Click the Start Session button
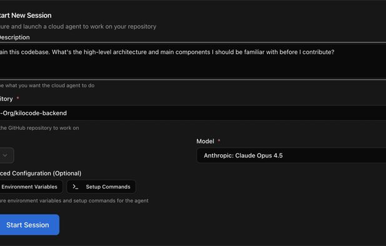386x246 pixels. [x=29, y=225]
